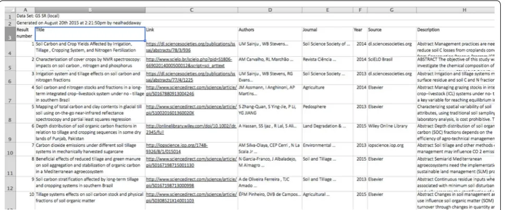Open the sciencesocieties abstracts/77/4/1225 link
The width and height of the screenshot is (505, 210).
[190, 77]
